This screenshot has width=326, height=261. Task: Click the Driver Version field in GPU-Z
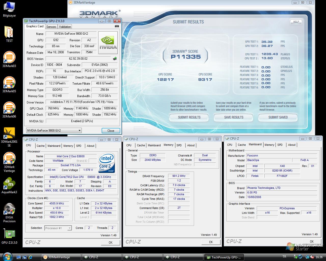pyautogui.click(x=82, y=102)
